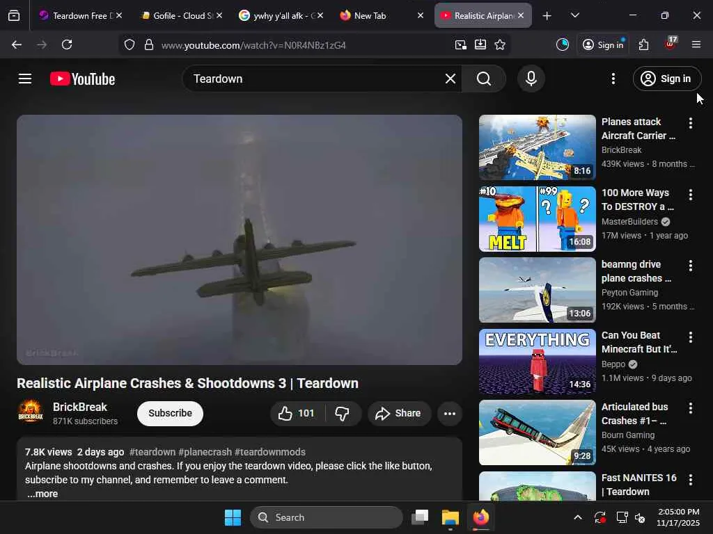713x534 pixels.
Task: Open YouTube settings three-dot menu
Action: 613,79
